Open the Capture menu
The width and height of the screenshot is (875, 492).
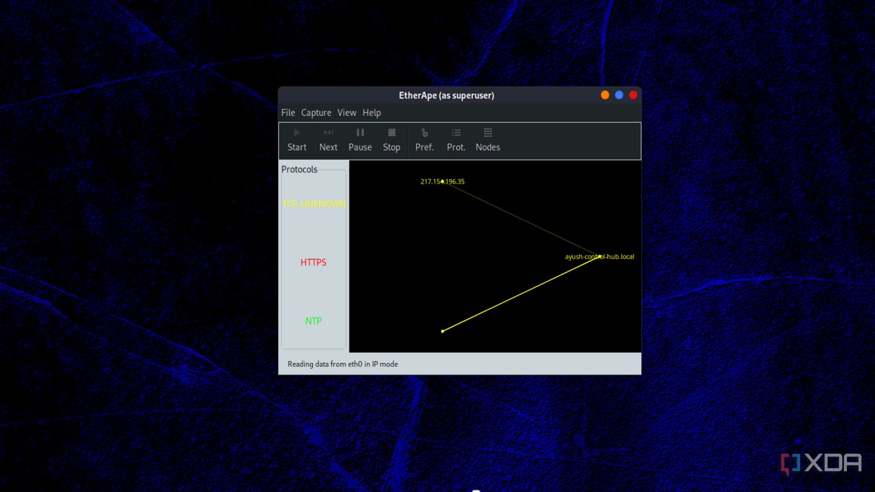pyautogui.click(x=316, y=113)
